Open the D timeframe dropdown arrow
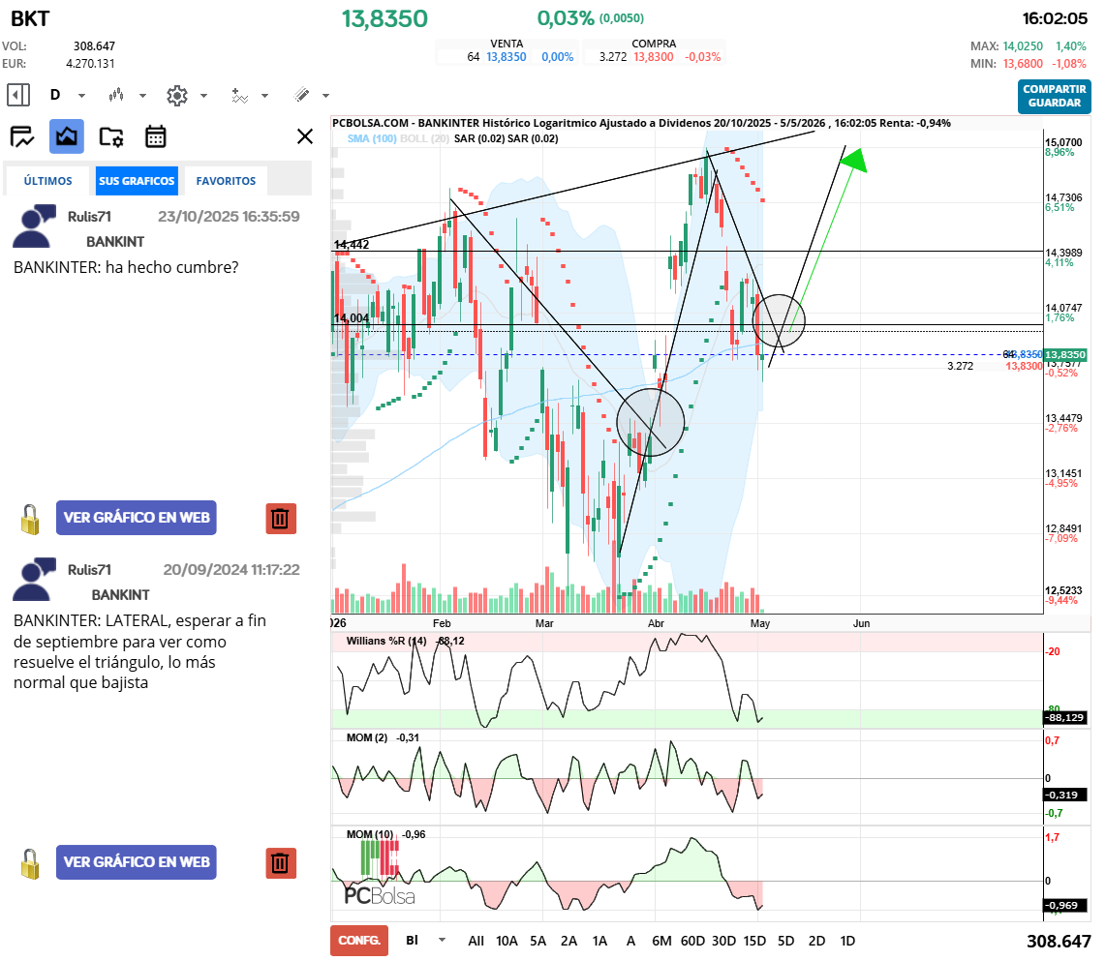 (81, 95)
